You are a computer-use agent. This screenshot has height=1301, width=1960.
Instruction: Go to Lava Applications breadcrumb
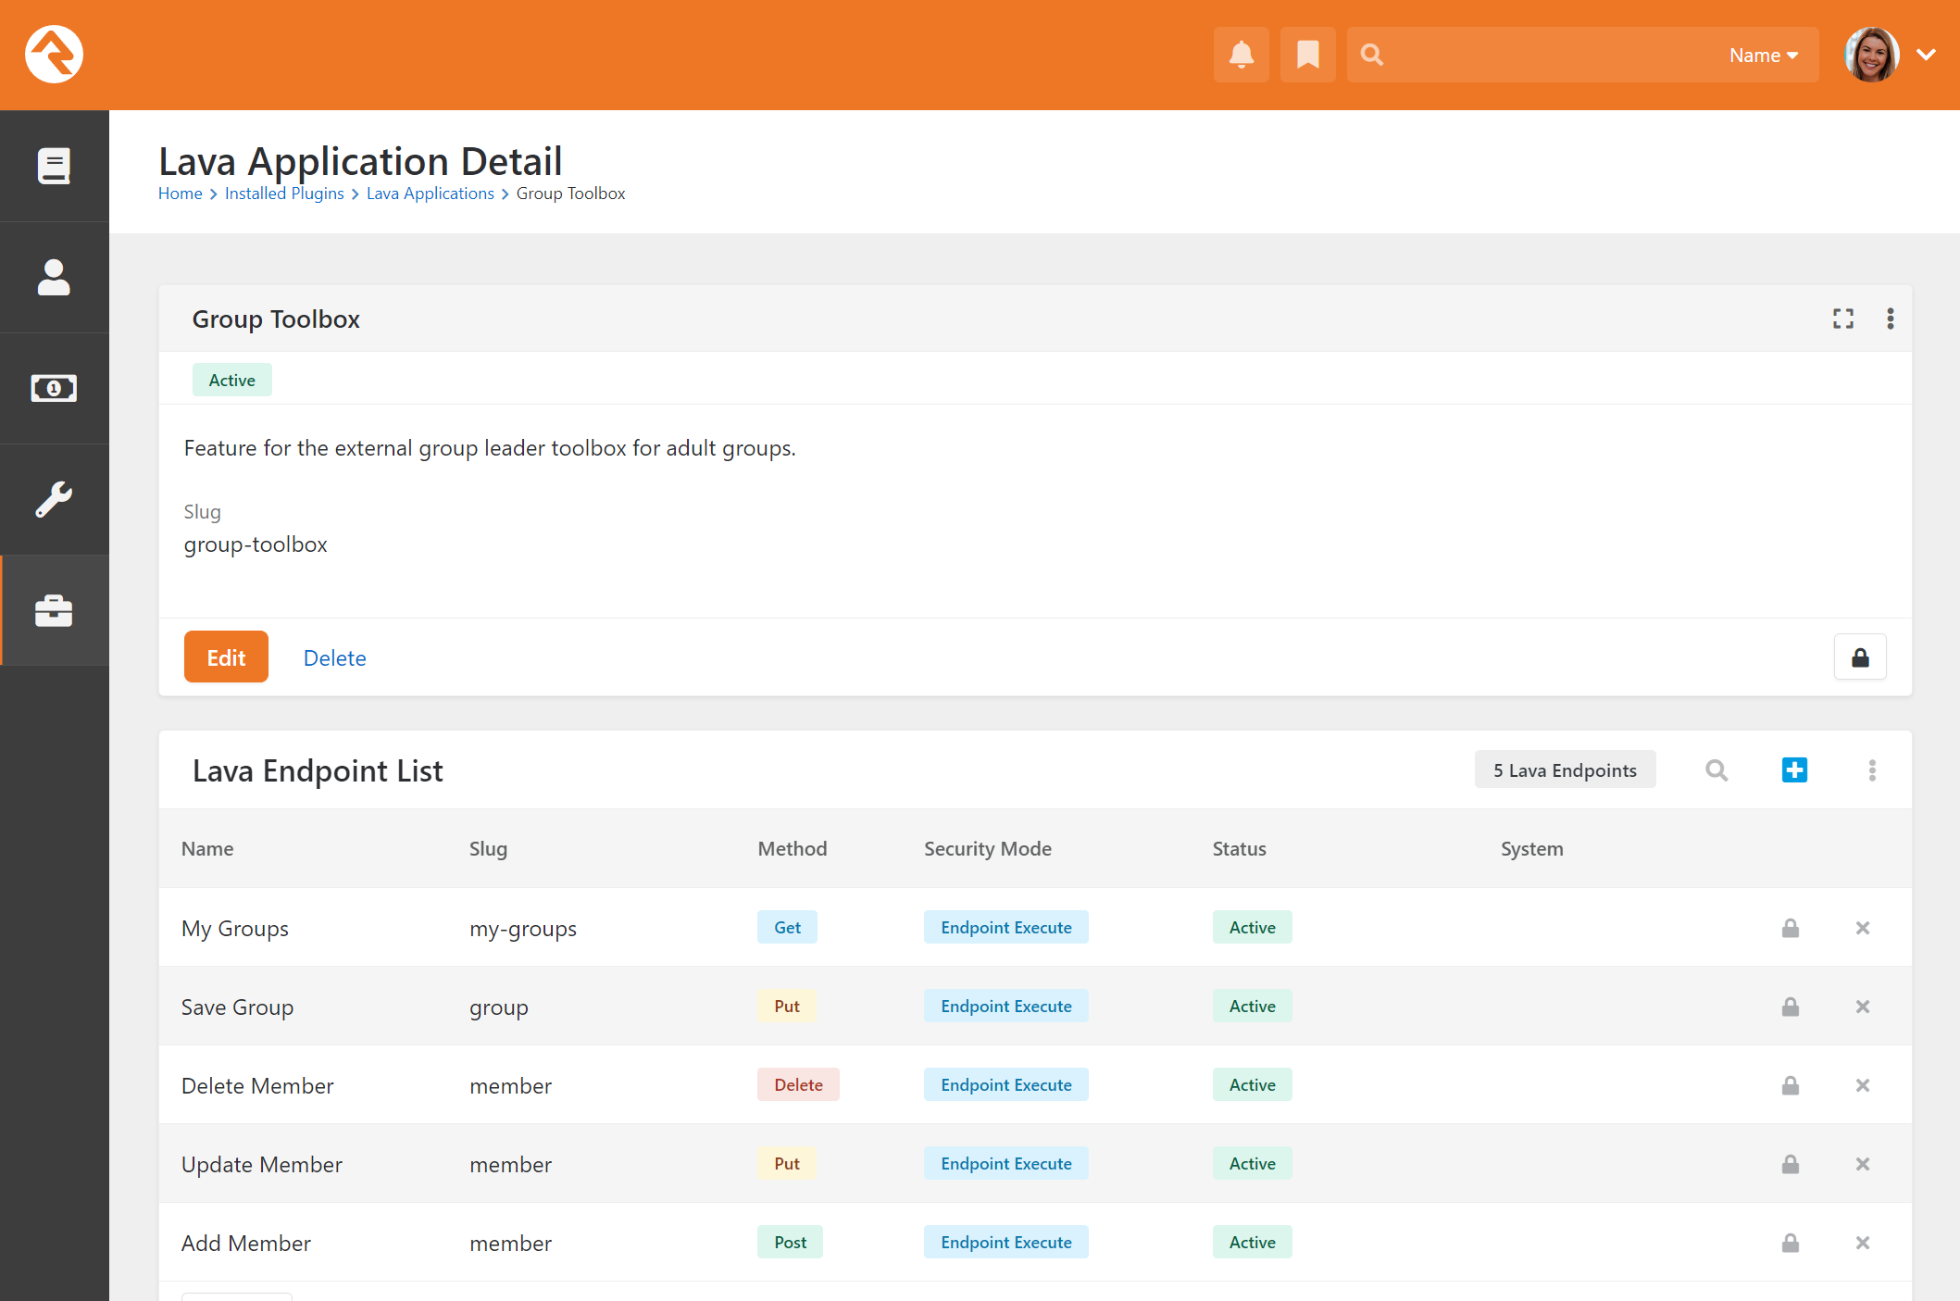(431, 194)
